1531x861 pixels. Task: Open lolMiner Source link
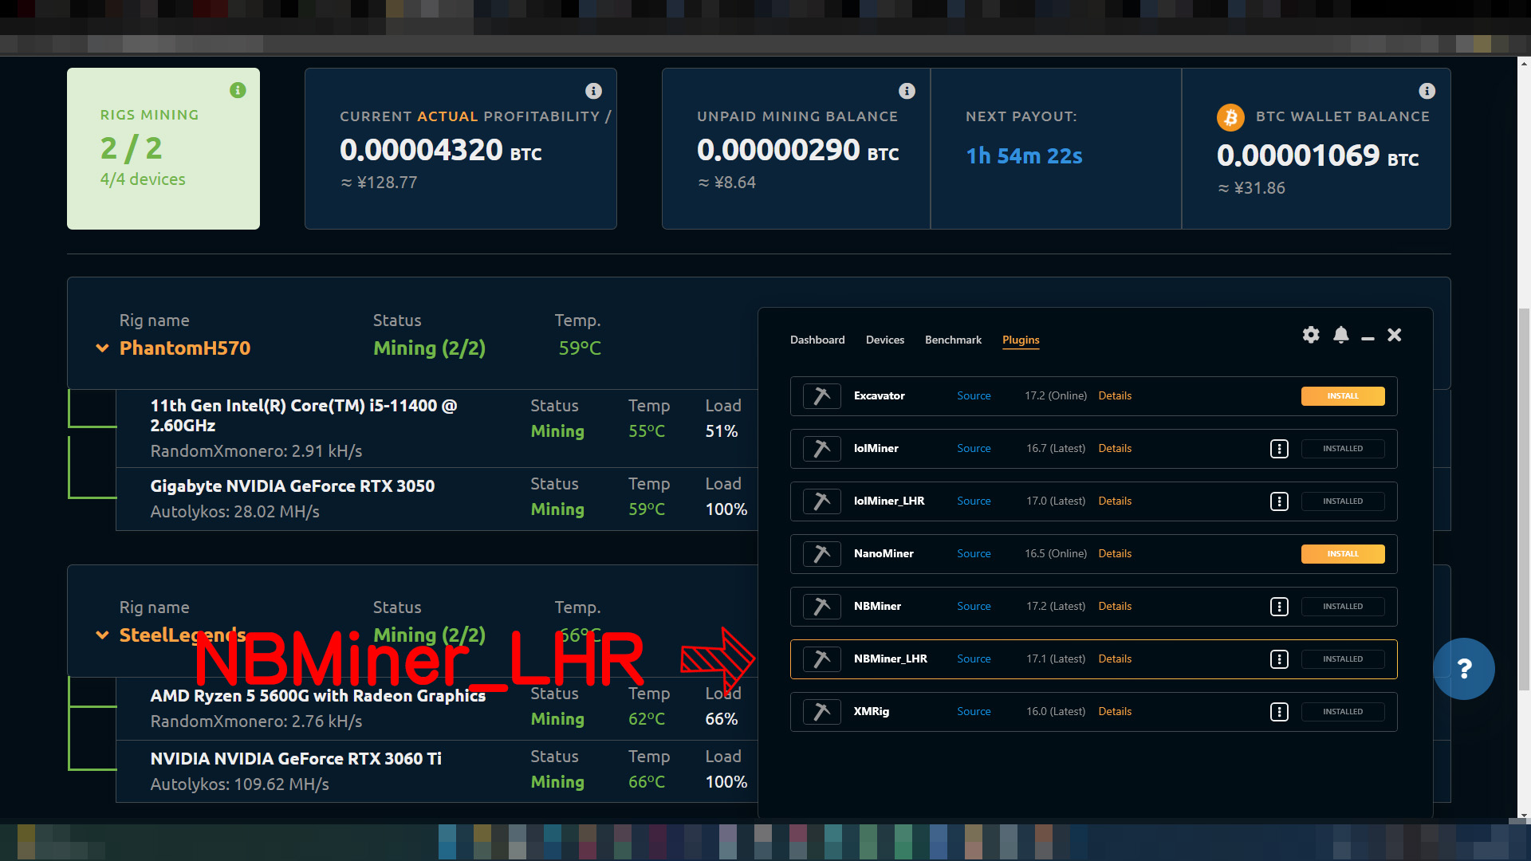tap(974, 449)
